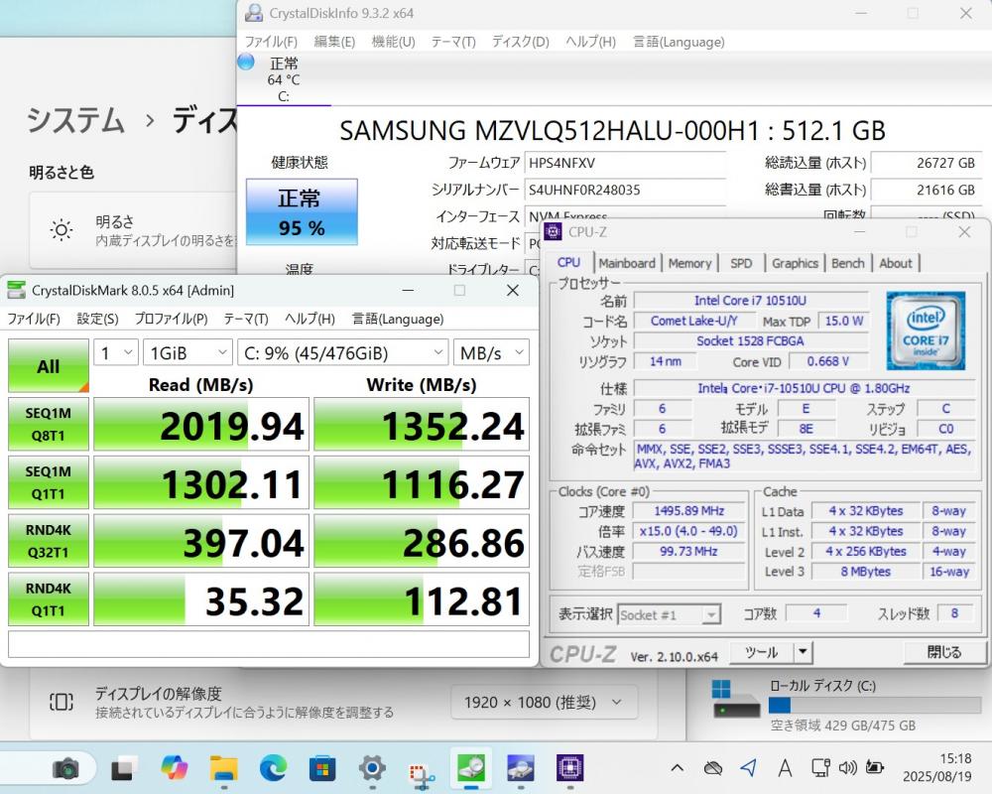Launch Copilot from the taskbar
Screen dimensions: 992x794
click(174, 768)
